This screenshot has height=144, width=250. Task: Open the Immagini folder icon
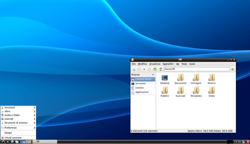(196, 78)
